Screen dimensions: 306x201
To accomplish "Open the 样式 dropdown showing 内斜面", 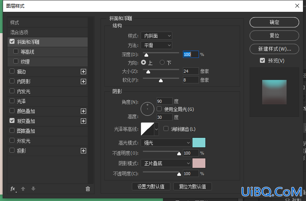I will coord(156,36).
